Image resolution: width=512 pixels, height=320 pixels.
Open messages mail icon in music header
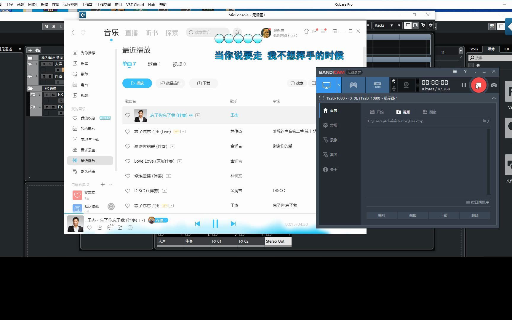click(x=315, y=31)
